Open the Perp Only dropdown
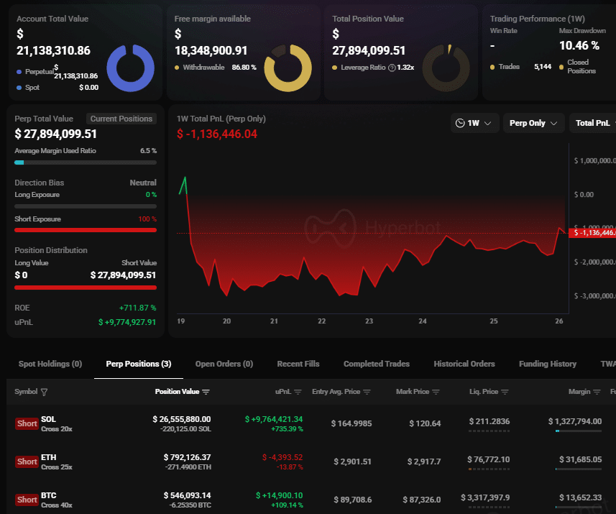The image size is (616, 514). pos(533,123)
